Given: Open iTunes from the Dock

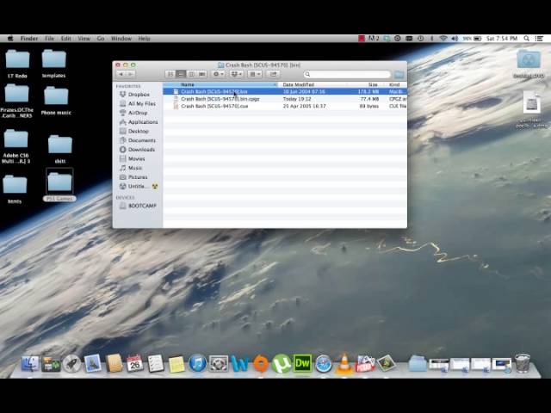Looking at the screenshot, I should point(197,363).
